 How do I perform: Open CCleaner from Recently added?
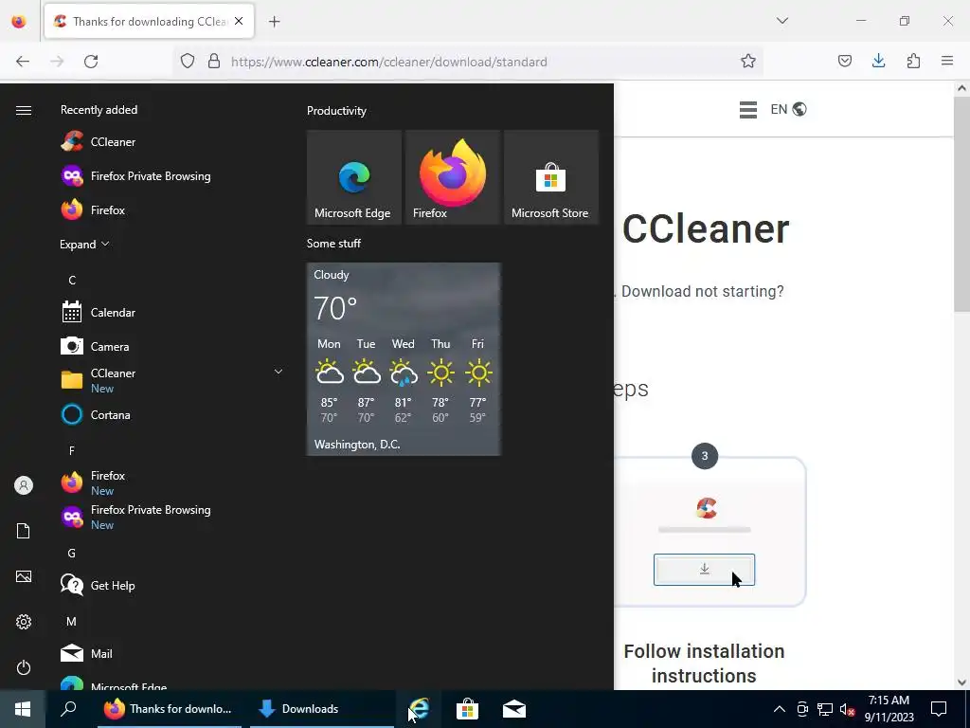click(x=98, y=142)
